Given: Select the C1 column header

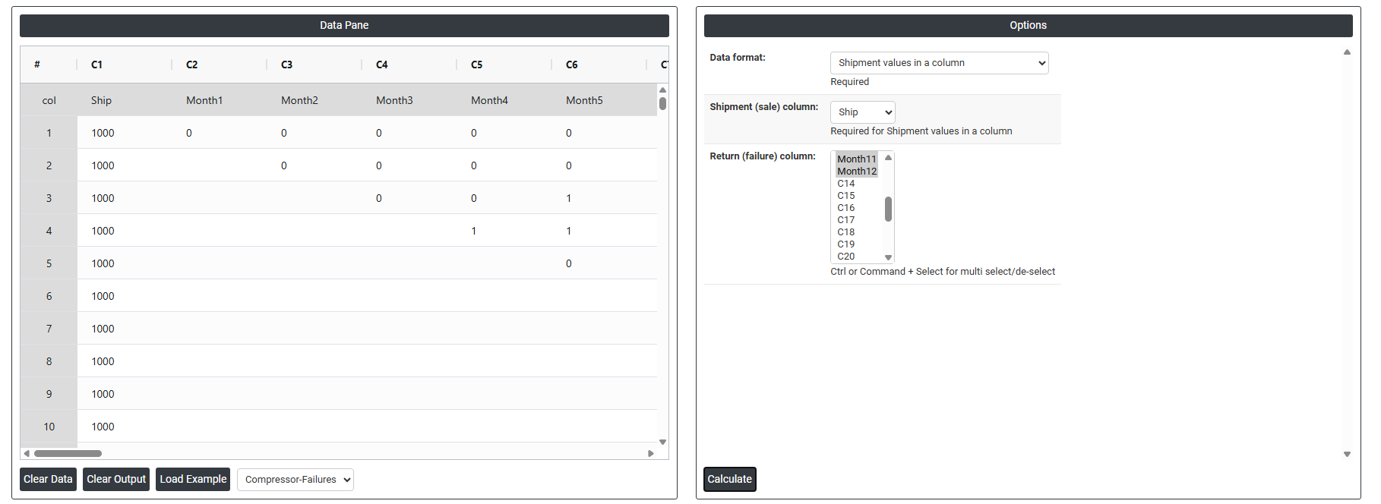Looking at the screenshot, I should coord(96,65).
